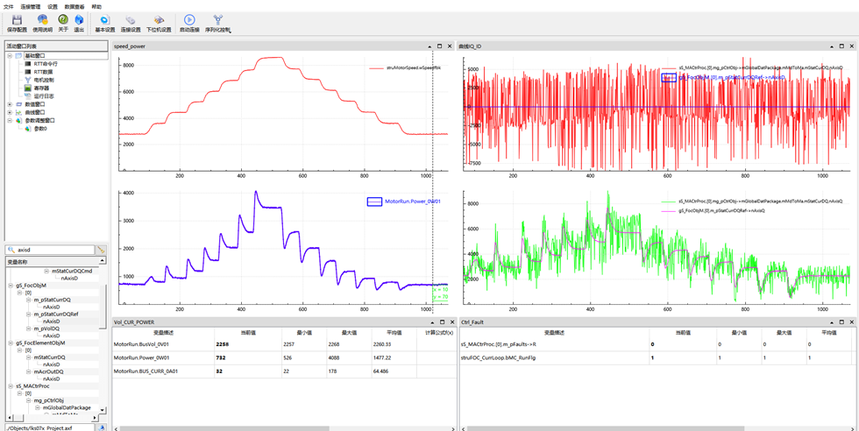
Task: Collapse the 基础窗口 tree node
Action: tap(10, 55)
